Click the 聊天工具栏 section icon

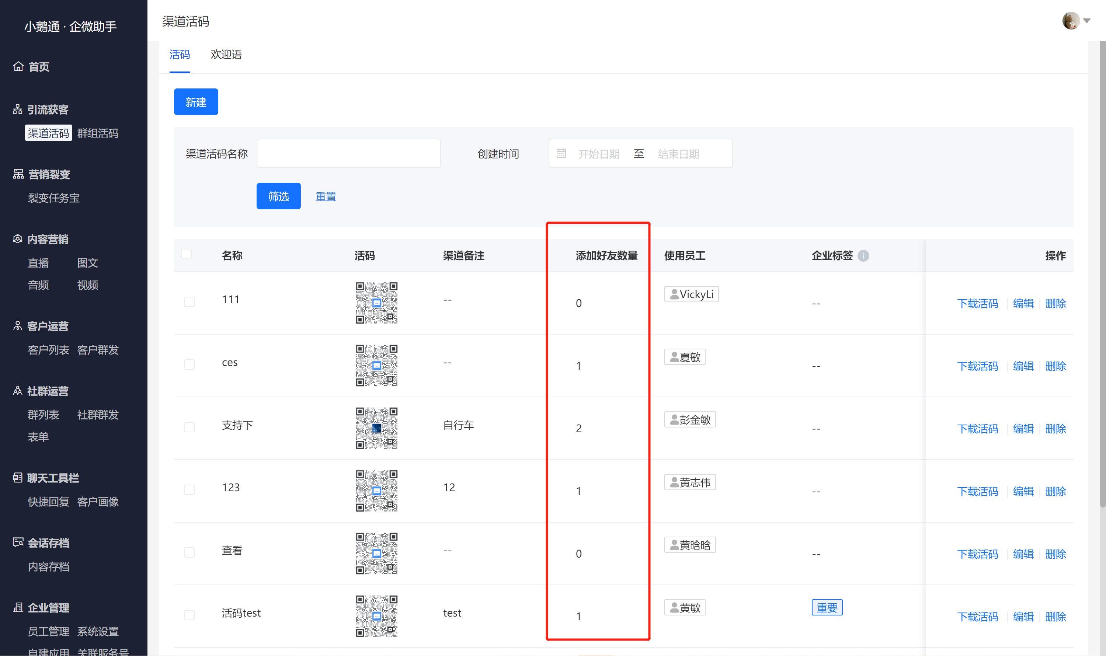coord(18,478)
